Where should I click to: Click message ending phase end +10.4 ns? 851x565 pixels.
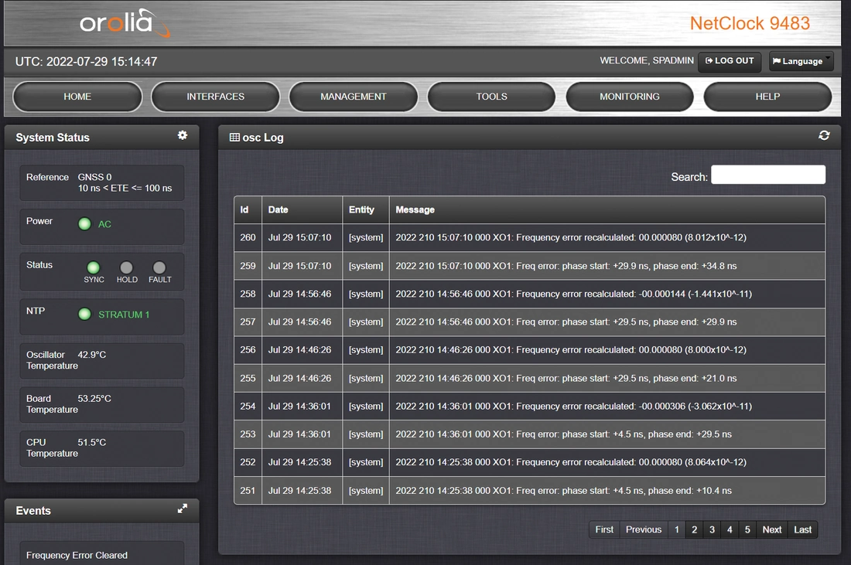tap(563, 490)
